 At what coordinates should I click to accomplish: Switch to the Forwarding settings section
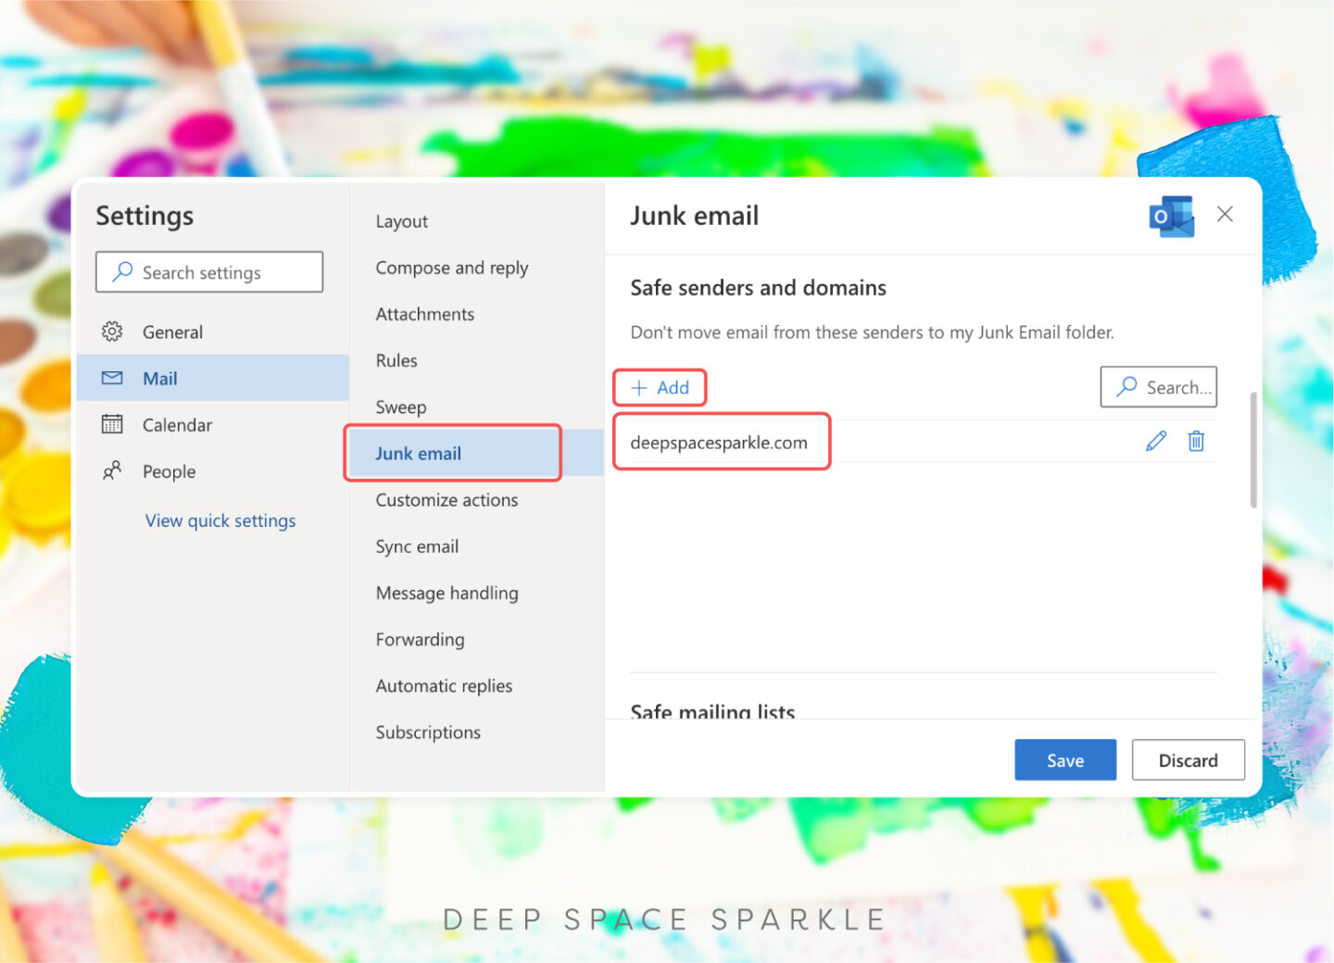(420, 639)
